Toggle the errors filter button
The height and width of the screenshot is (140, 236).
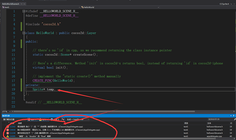coord(32,119)
